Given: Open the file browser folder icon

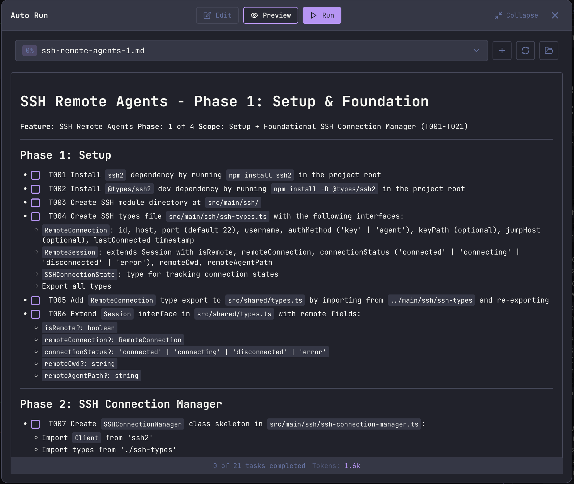Looking at the screenshot, I should [549, 51].
